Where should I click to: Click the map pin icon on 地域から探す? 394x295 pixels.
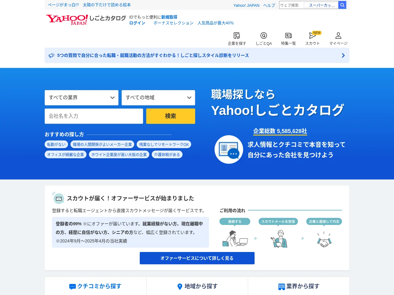(x=180, y=287)
